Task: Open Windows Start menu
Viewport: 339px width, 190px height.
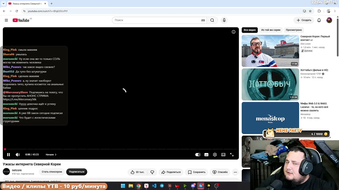Action: pos(123,186)
